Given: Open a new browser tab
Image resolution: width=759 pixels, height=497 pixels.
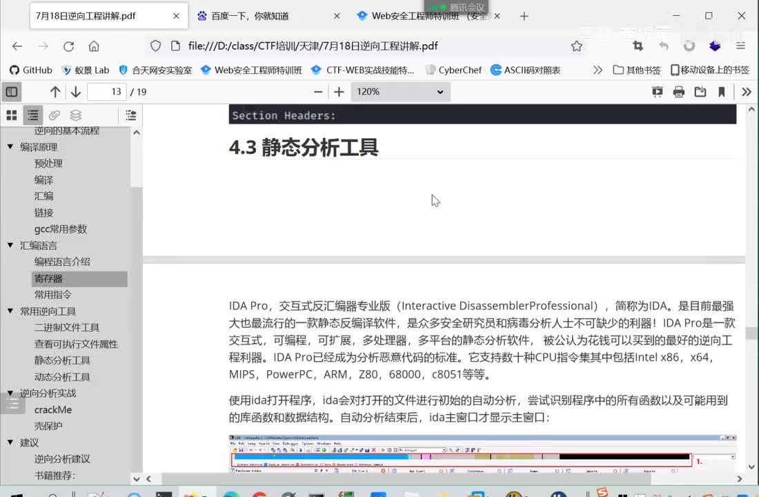Looking at the screenshot, I should [524, 16].
